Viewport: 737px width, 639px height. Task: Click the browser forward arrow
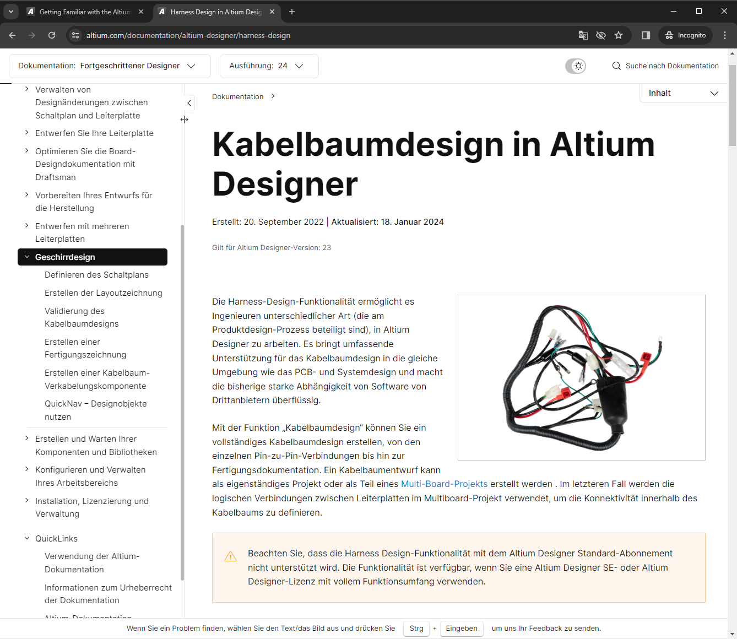pos(32,35)
